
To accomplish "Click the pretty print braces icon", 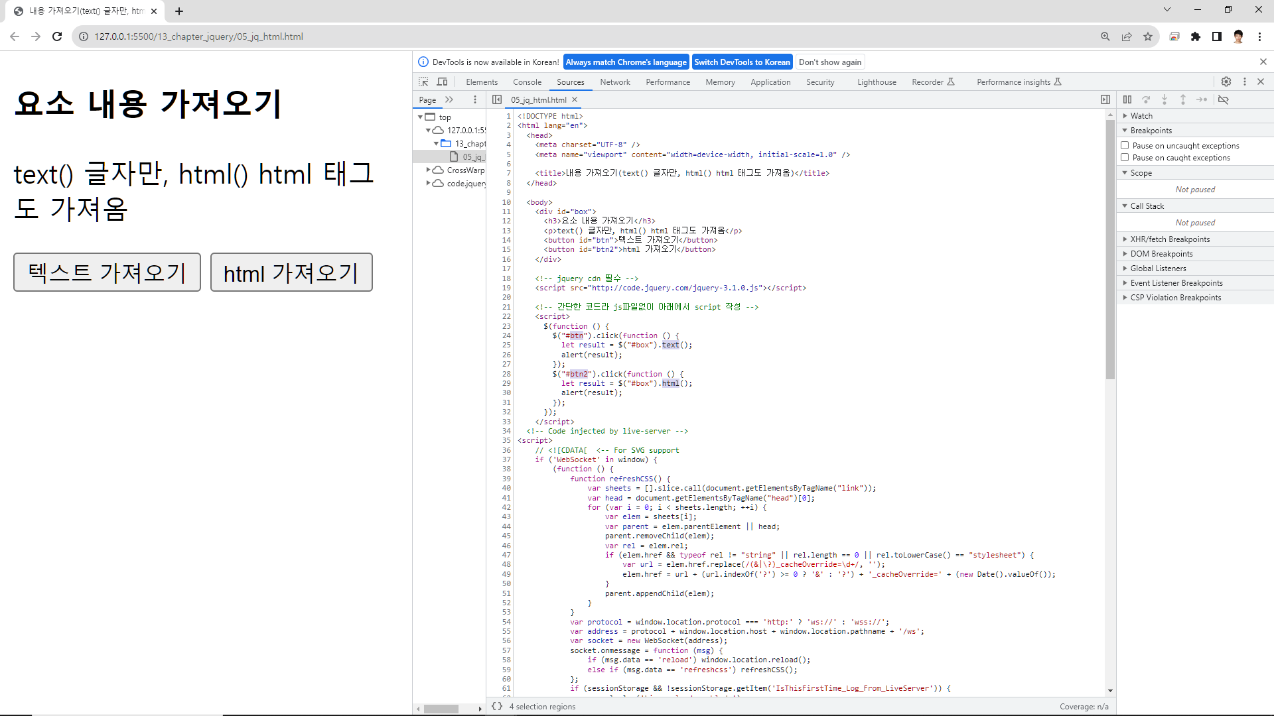I will (x=497, y=707).
